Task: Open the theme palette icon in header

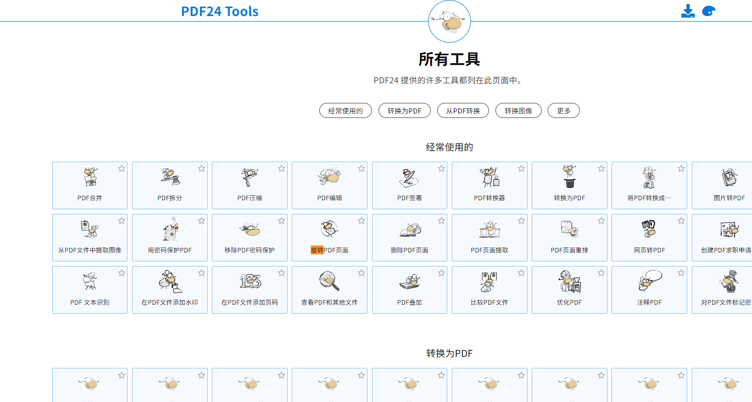Action: tap(708, 11)
